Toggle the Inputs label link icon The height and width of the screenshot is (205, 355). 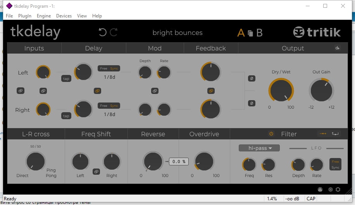tap(21, 91)
